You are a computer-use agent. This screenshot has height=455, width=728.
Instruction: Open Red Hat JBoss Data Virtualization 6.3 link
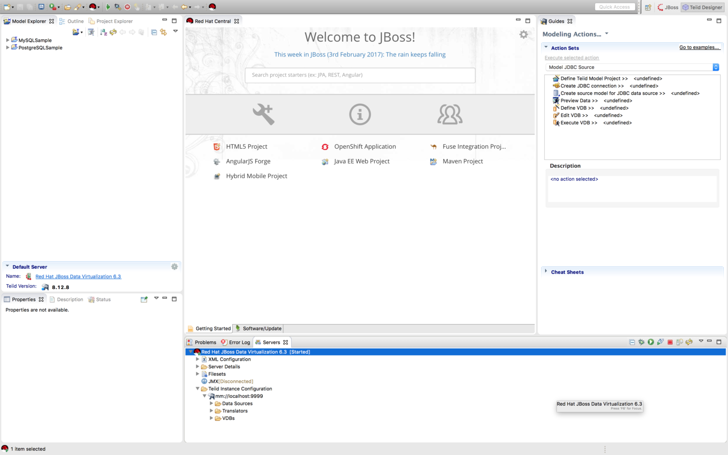click(x=78, y=276)
